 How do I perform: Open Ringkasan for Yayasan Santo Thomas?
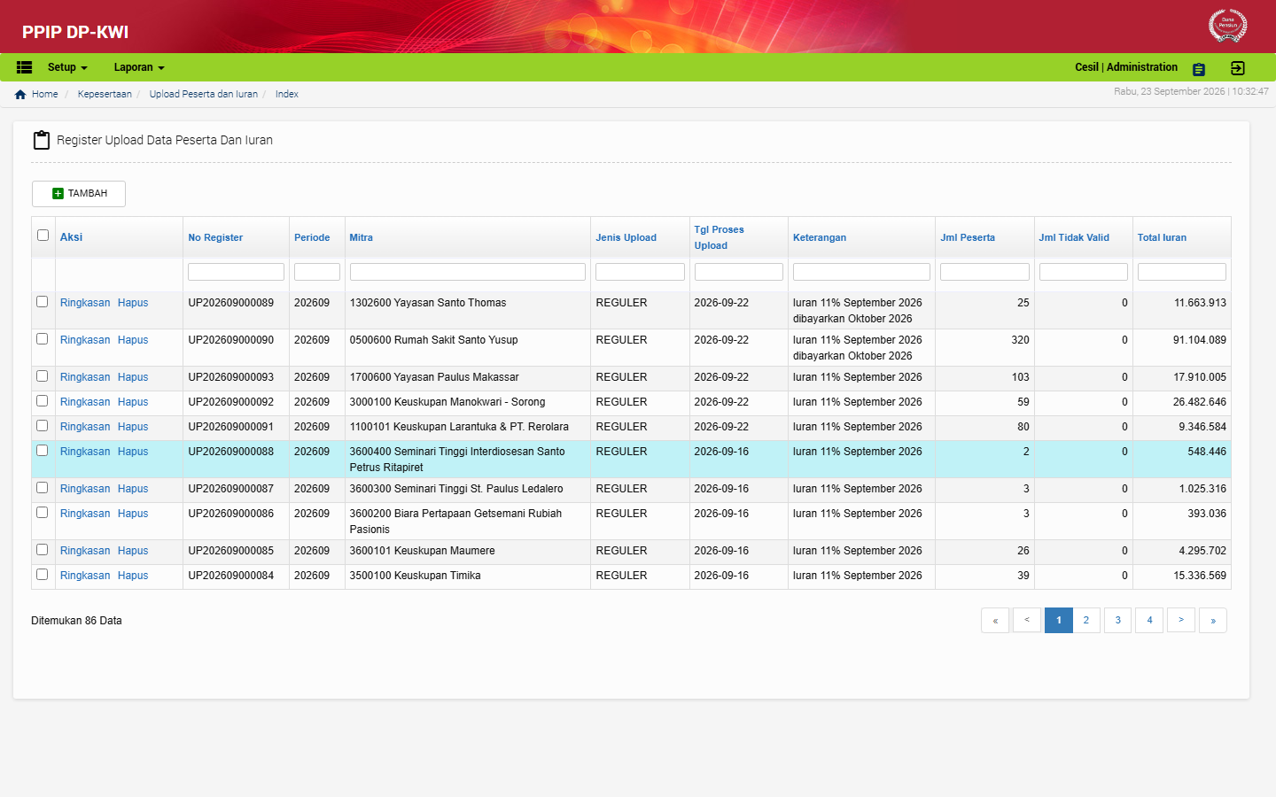(x=85, y=303)
